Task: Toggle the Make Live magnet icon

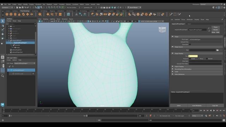Action: [63, 7]
